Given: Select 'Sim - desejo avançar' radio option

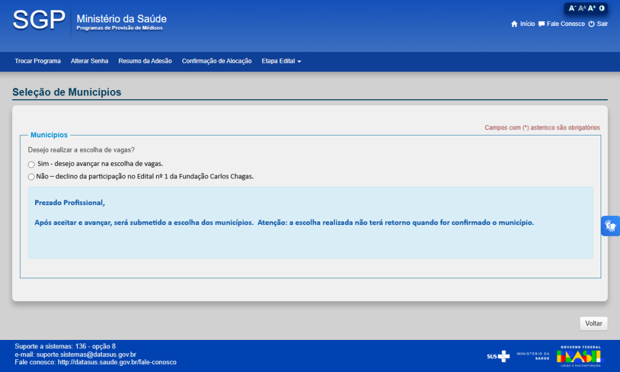Looking at the screenshot, I should (31, 164).
